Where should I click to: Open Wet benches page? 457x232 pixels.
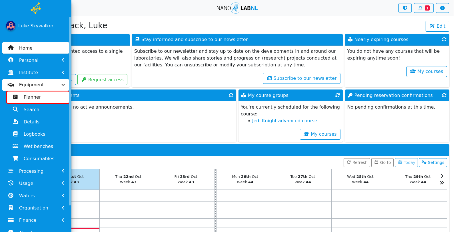38,146
